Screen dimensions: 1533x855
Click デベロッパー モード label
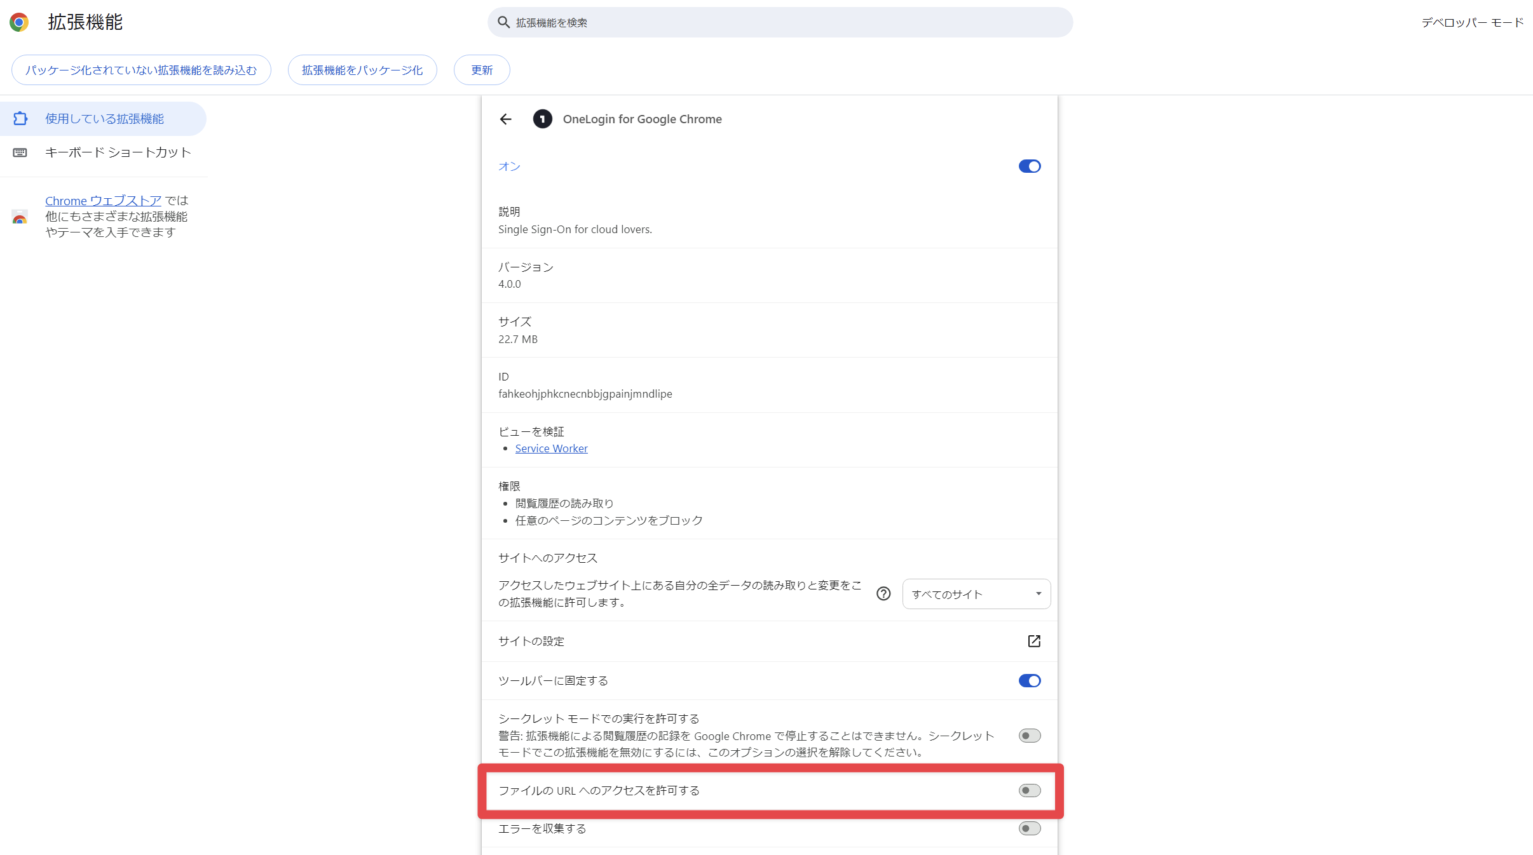pyautogui.click(x=1472, y=22)
